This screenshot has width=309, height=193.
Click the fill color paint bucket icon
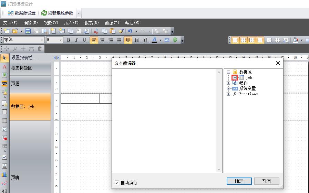pyautogui.click(x=295, y=40)
